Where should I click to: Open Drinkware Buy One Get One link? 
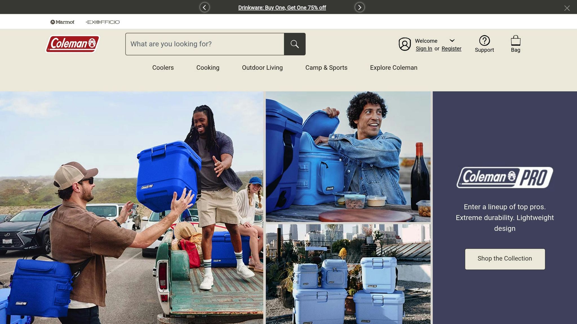click(x=282, y=8)
